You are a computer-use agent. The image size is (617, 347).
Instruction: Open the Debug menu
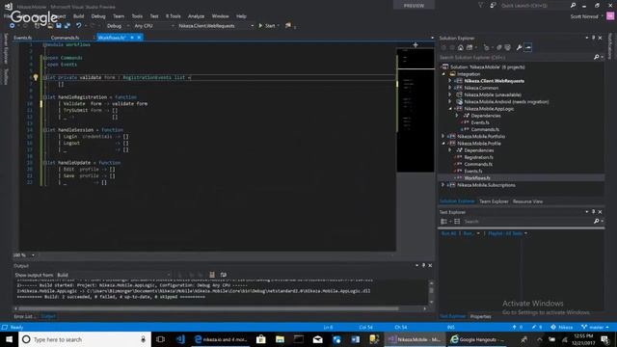click(98, 16)
